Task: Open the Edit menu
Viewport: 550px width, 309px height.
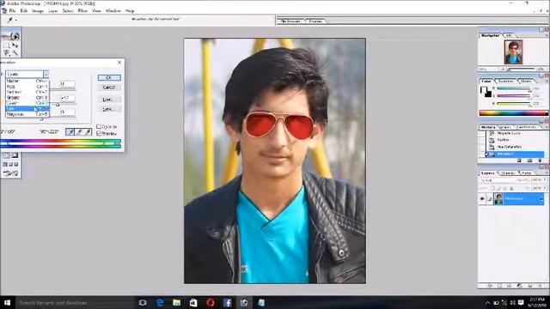Action: (x=24, y=11)
